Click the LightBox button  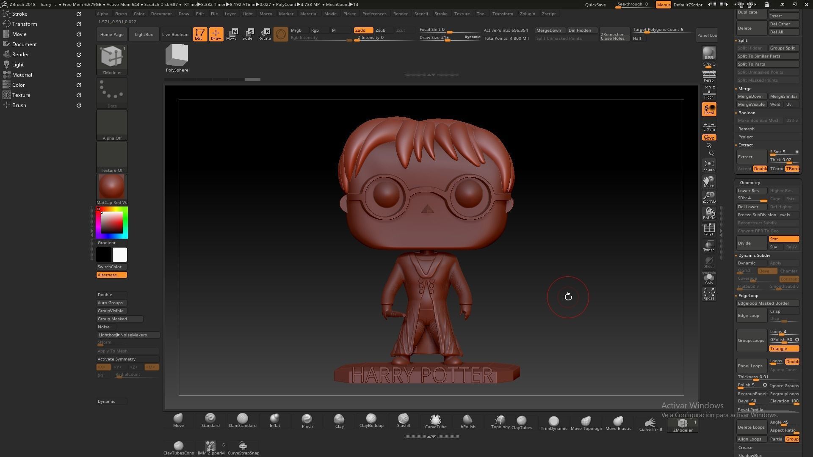tap(144, 34)
